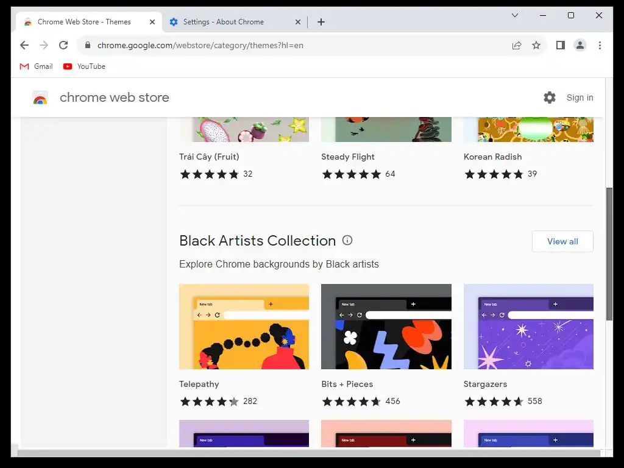
Task: Open tab search dropdown chevron
Action: pyautogui.click(x=514, y=15)
